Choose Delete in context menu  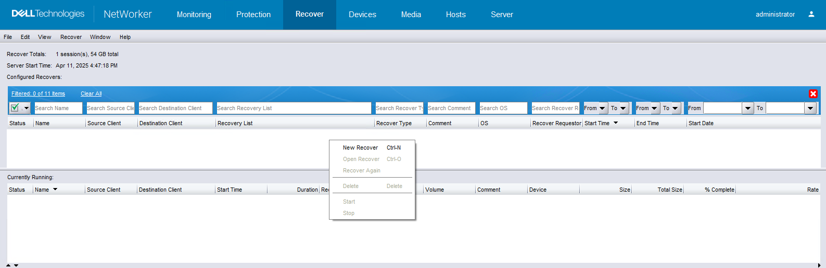372,186
